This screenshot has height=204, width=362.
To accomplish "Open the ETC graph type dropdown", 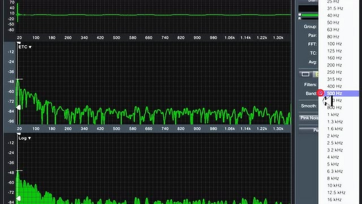I will coord(25,47).
